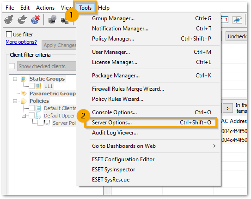The height and width of the screenshot is (199, 251).
Task: Click the next page arrow button
Action: point(228,109)
